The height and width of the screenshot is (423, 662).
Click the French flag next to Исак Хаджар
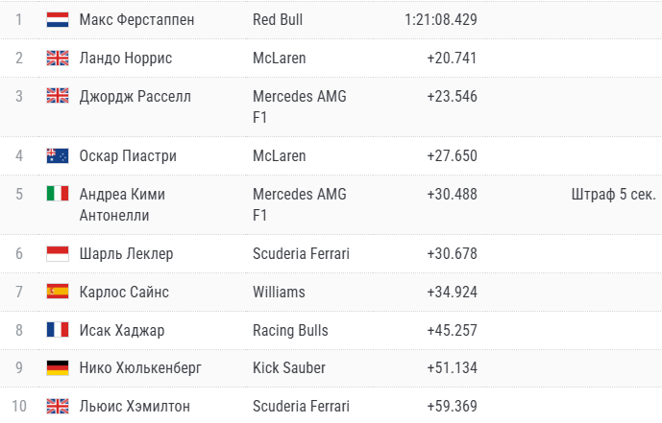pyautogui.click(x=58, y=330)
